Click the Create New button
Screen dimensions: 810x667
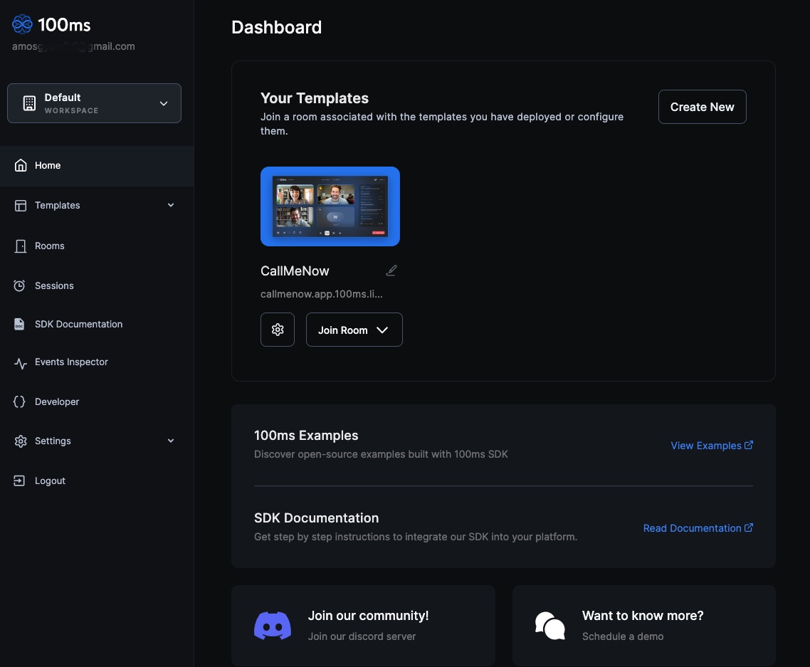pos(702,107)
